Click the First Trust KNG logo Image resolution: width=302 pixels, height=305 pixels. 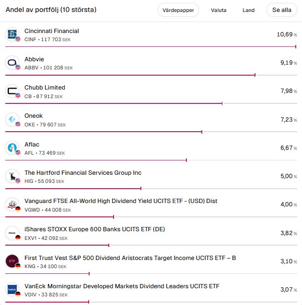click(x=12, y=261)
